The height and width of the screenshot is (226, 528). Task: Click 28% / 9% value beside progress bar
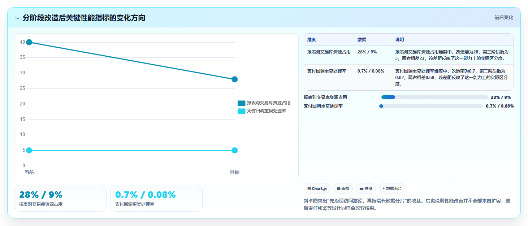(x=501, y=97)
